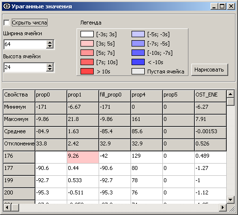Decrease Ширина ячейки with the down arrow
Image resolution: width=238 pixels, height=215 pixels.
click(50, 46)
